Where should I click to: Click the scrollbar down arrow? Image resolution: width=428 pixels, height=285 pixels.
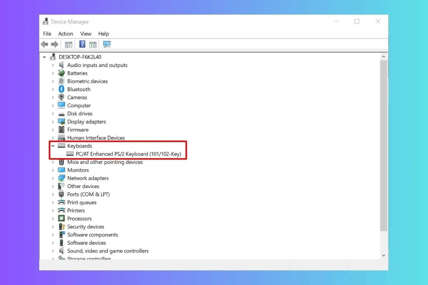coord(384,255)
